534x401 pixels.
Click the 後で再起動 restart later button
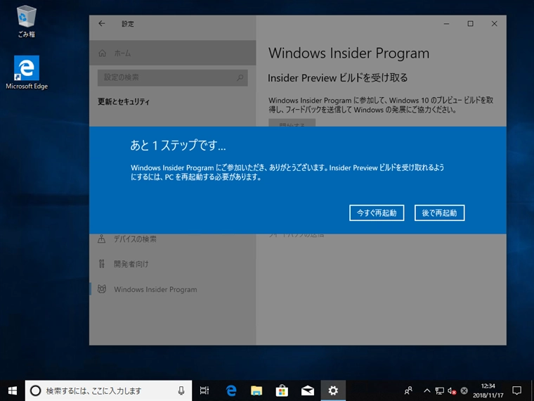click(x=439, y=212)
